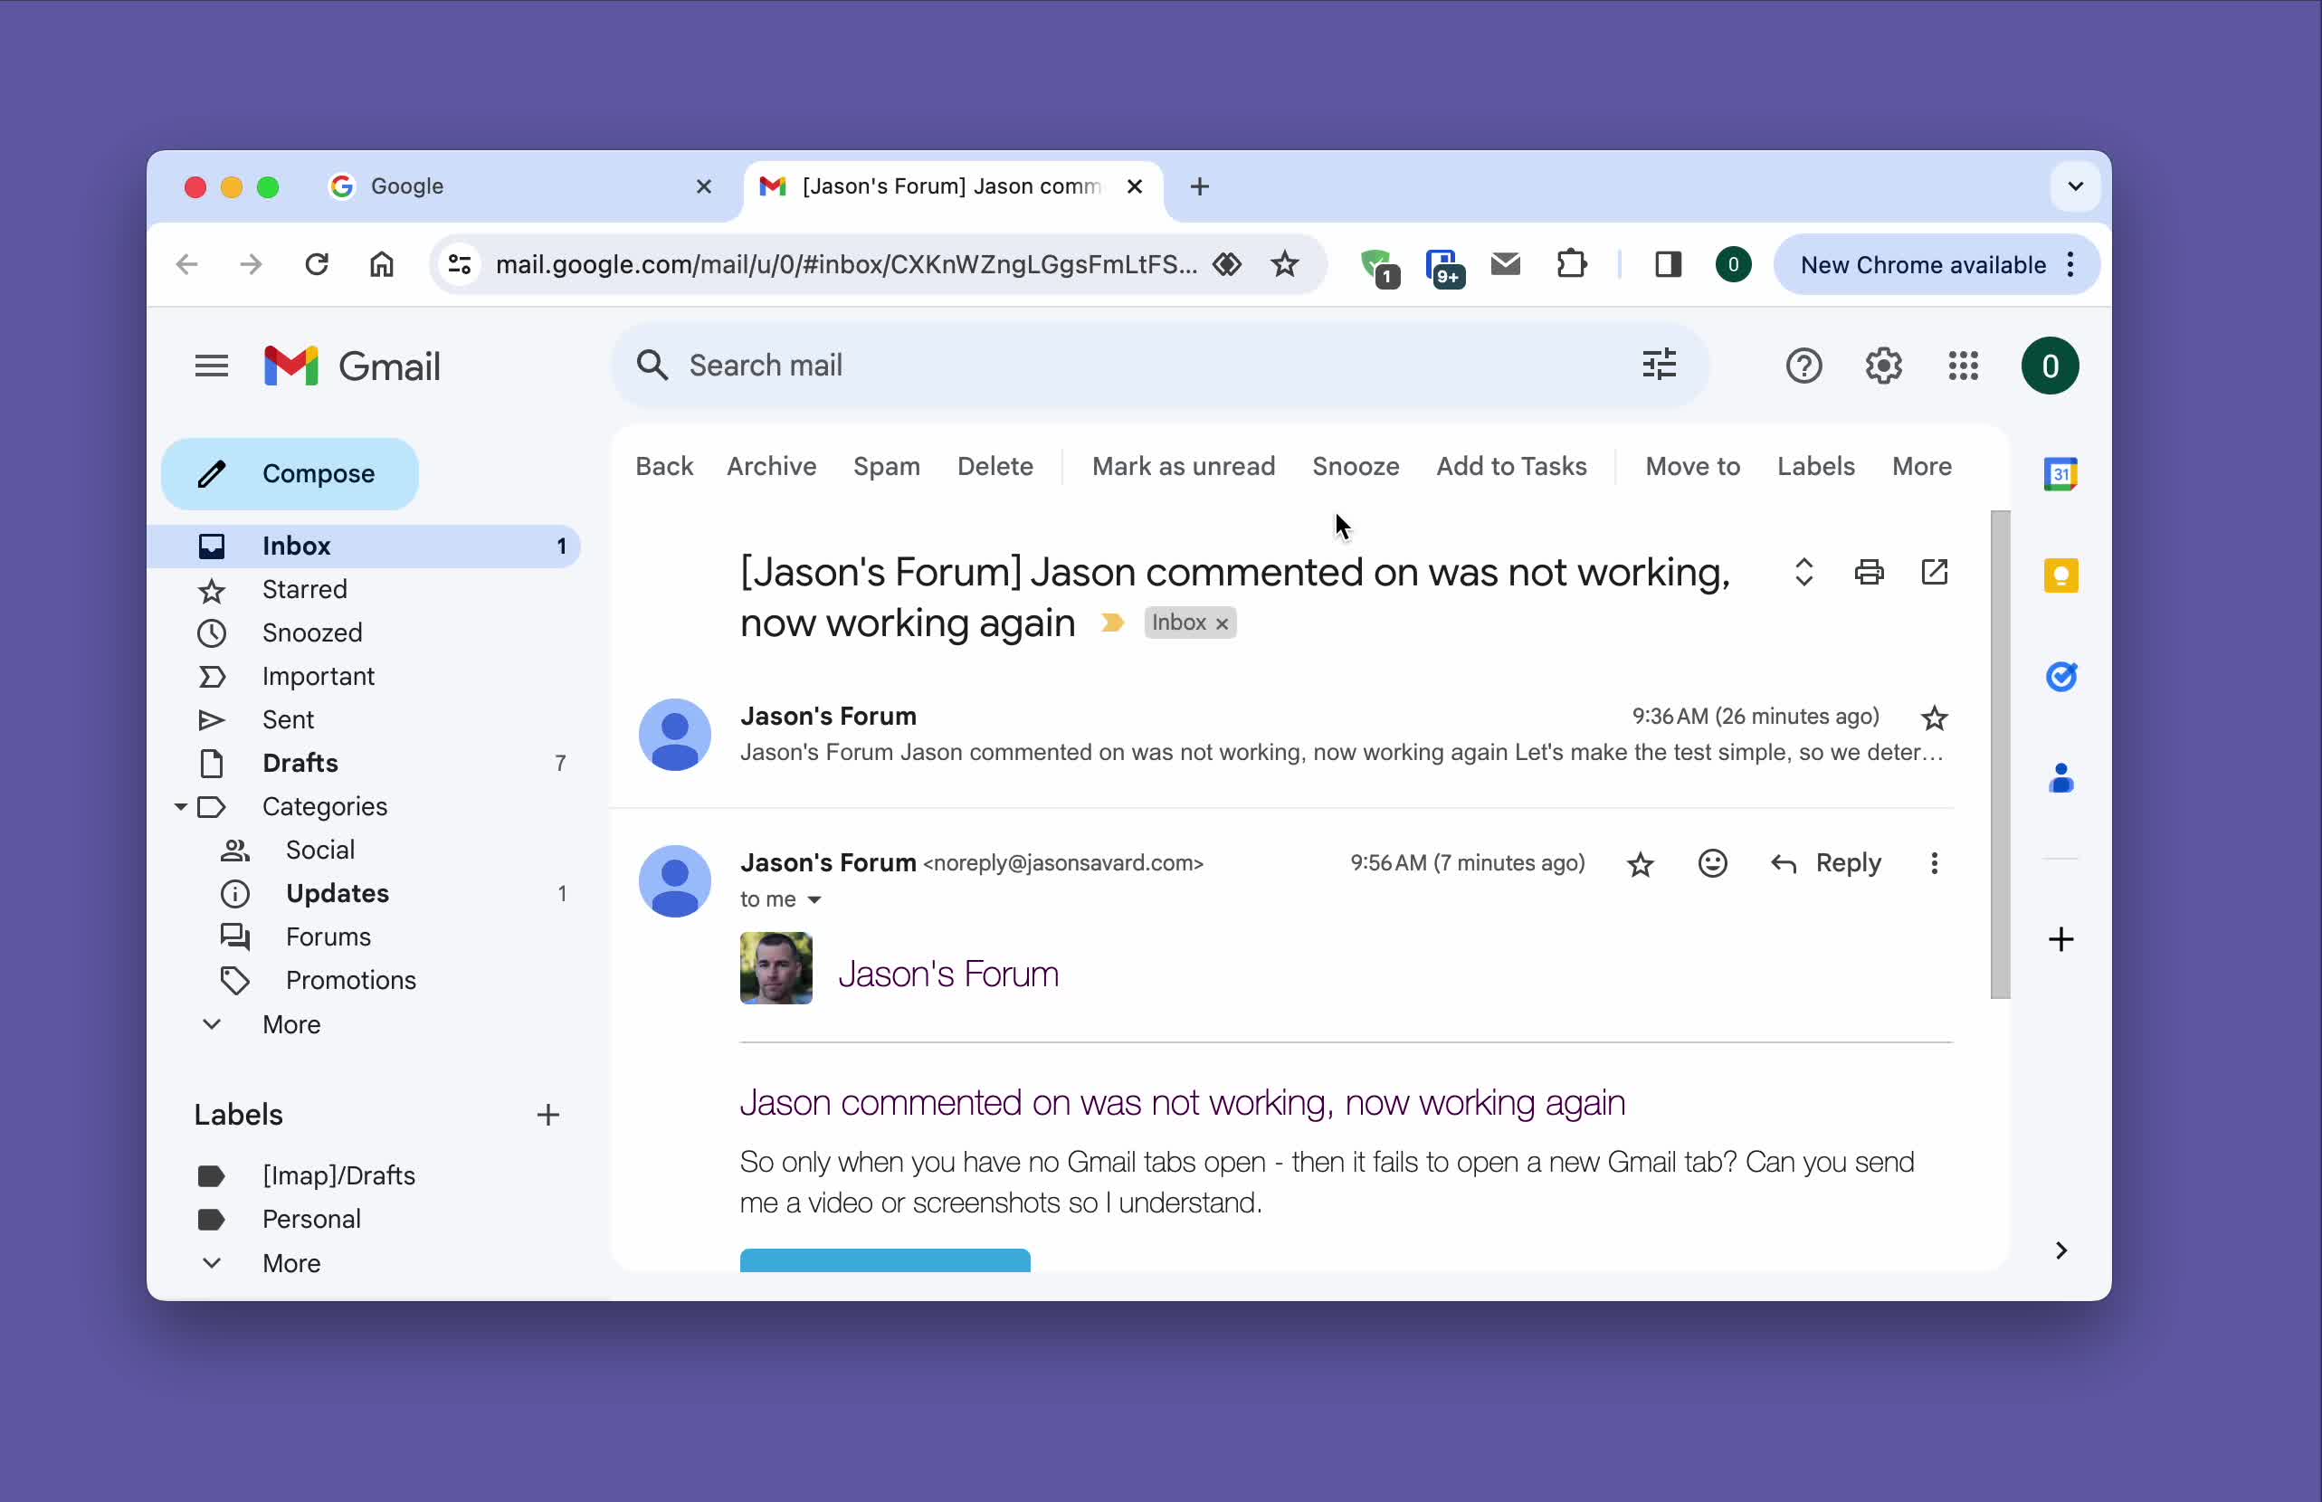
Task: Get add-ons via the plus icon
Action: click(x=2060, y=939)
